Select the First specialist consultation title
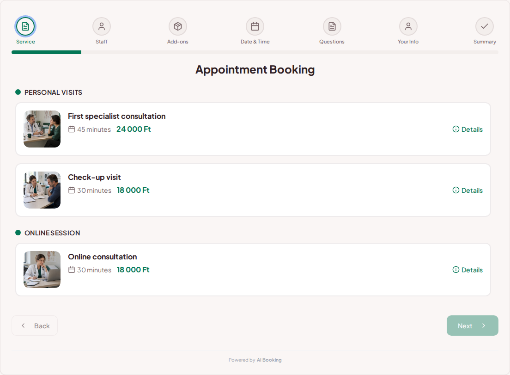510x375 pixels. 117,116
